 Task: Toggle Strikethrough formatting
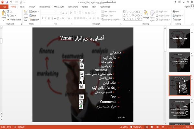55,18
